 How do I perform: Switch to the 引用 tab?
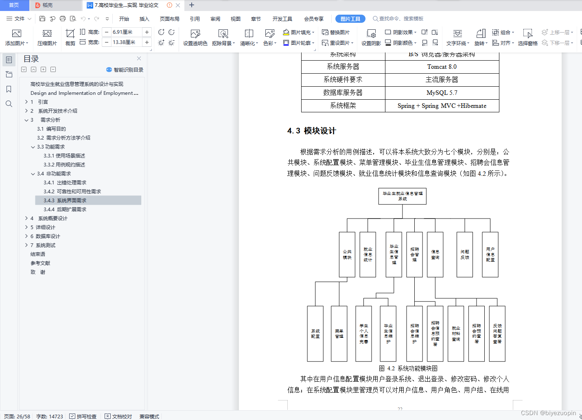[x=195, y=19]
